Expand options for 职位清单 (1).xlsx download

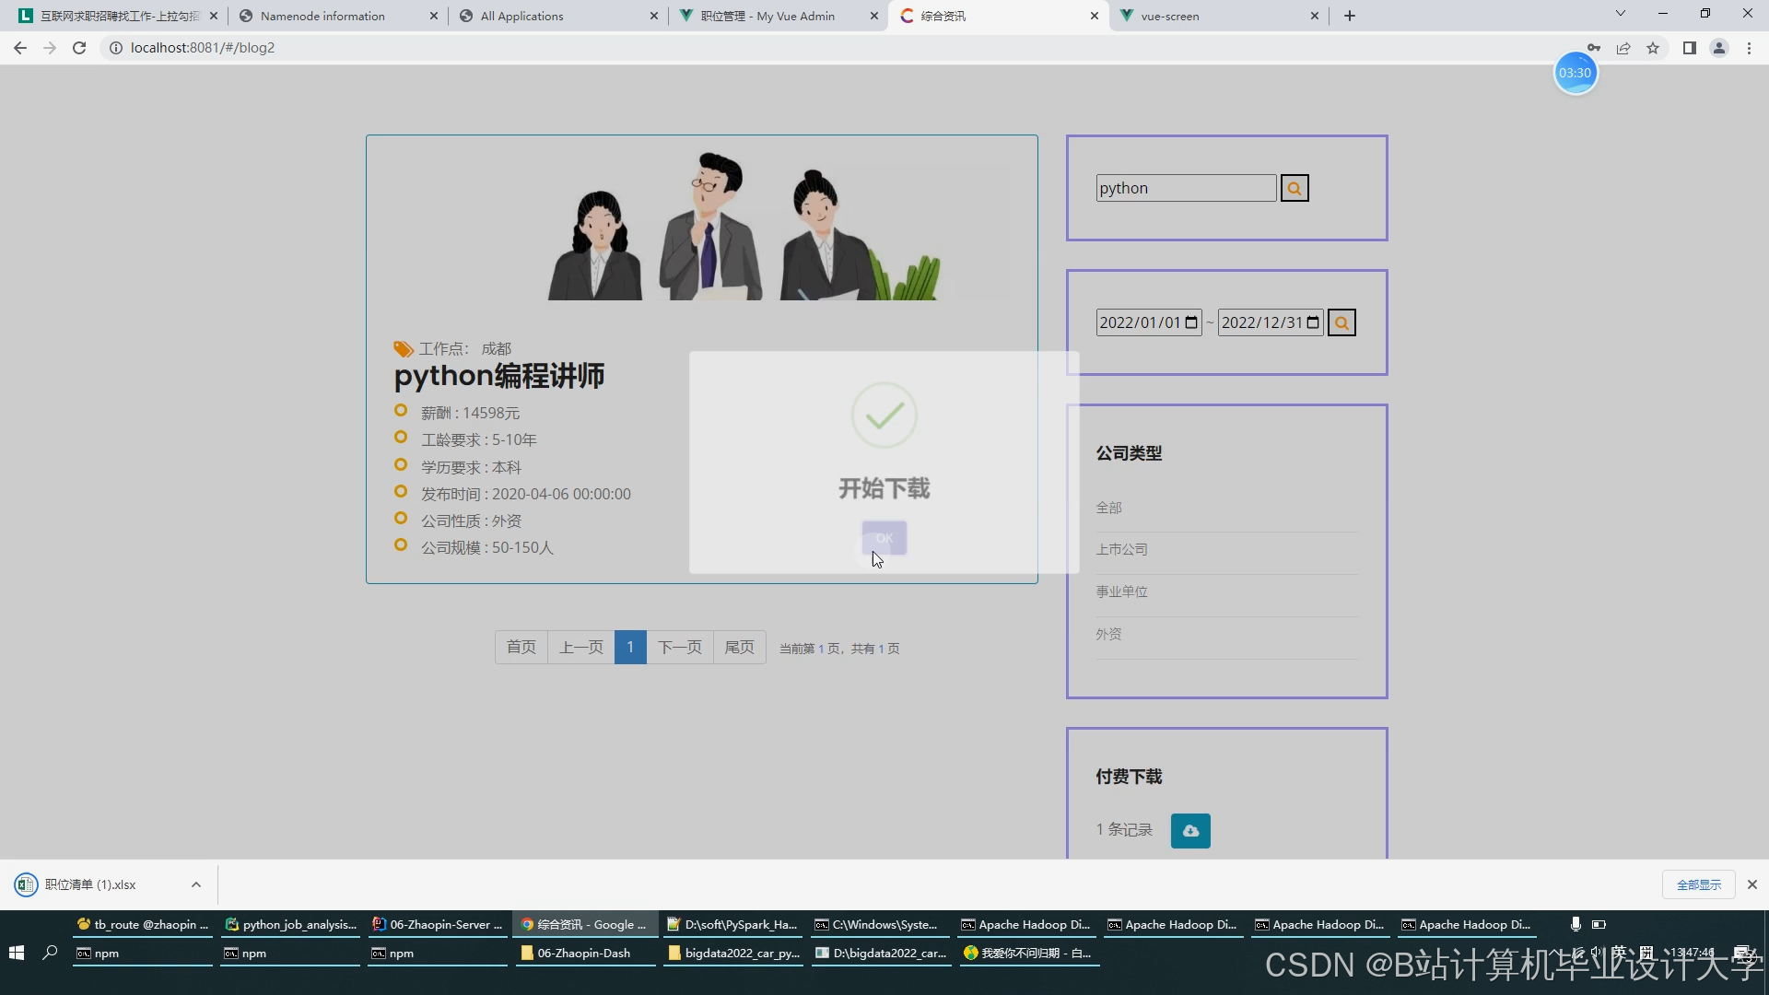195,884
